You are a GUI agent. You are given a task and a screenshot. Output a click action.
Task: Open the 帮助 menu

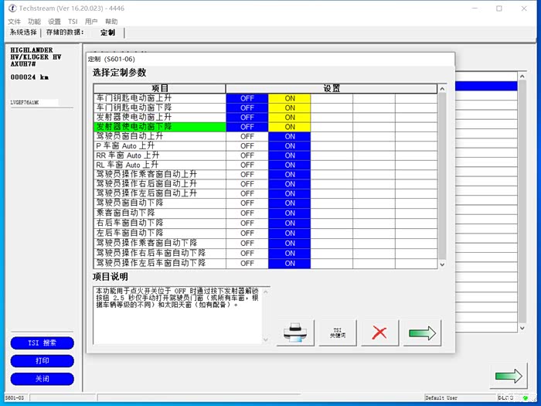coord(112,22)
